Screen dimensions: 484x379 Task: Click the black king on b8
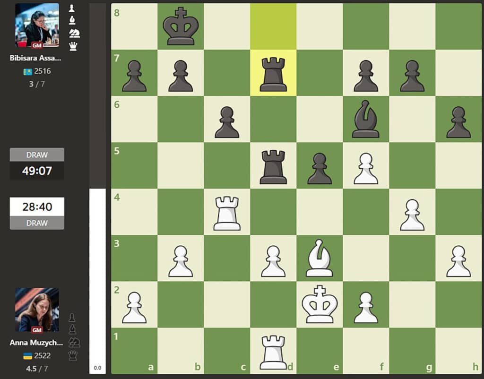181,26
